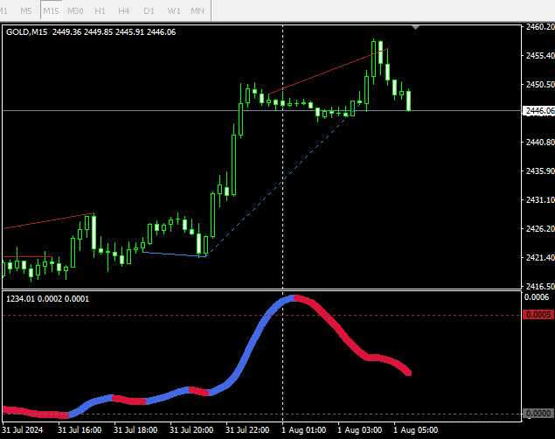Switch chart to M5 timeframe
This screenshot has width=555, height=439.
(26, 10)
